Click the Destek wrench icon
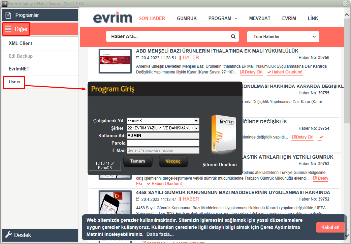 [8, 235]
